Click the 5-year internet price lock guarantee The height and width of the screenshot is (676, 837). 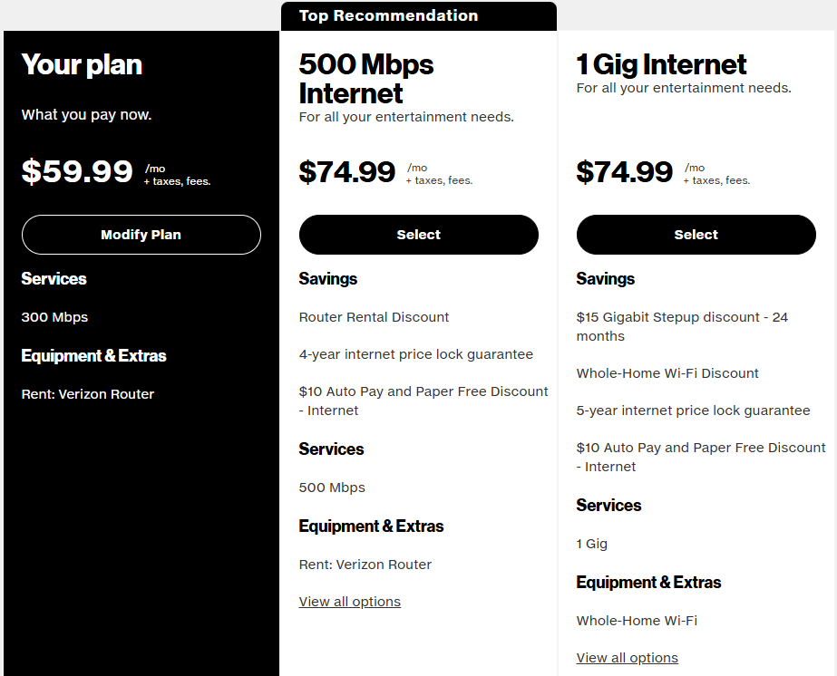[693, 410]
